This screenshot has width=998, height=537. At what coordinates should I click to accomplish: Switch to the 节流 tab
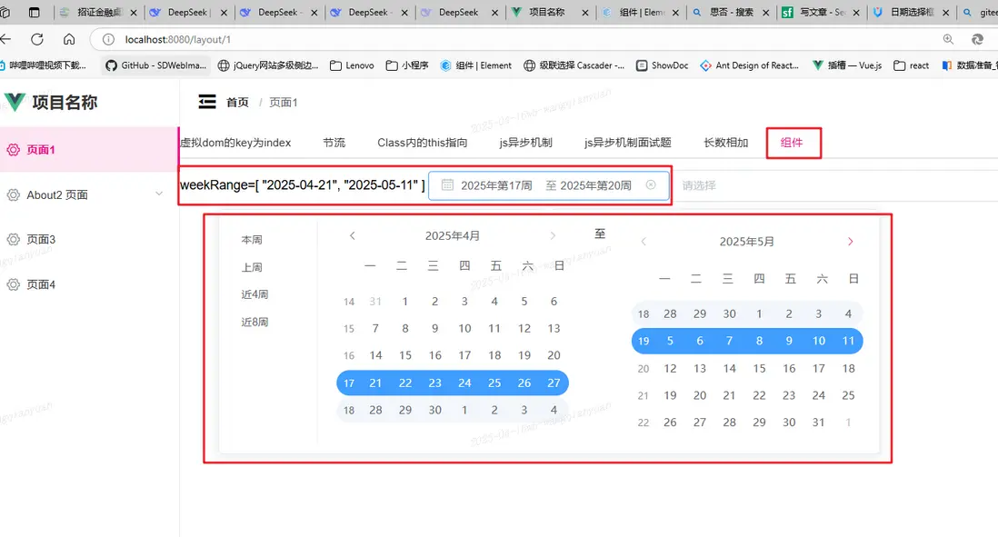coord(334,143)
